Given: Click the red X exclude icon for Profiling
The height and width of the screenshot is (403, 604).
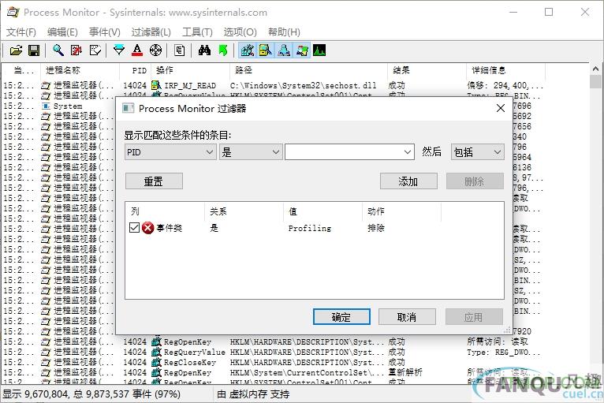Looking at the screenshot, I should pos(148,228).
